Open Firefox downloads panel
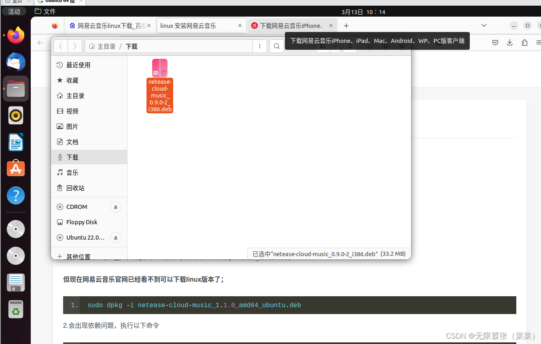 point(510,42)
